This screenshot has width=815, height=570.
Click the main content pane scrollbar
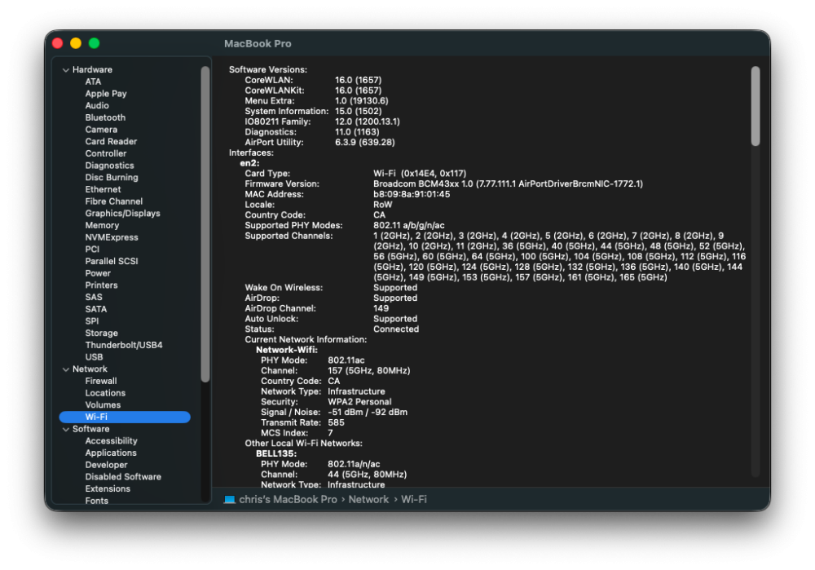pyautogui.click(x=756, y=106)
